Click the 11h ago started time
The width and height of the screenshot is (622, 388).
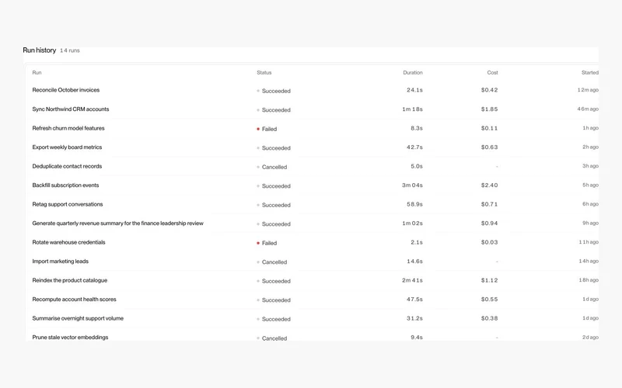click(589, 242)
